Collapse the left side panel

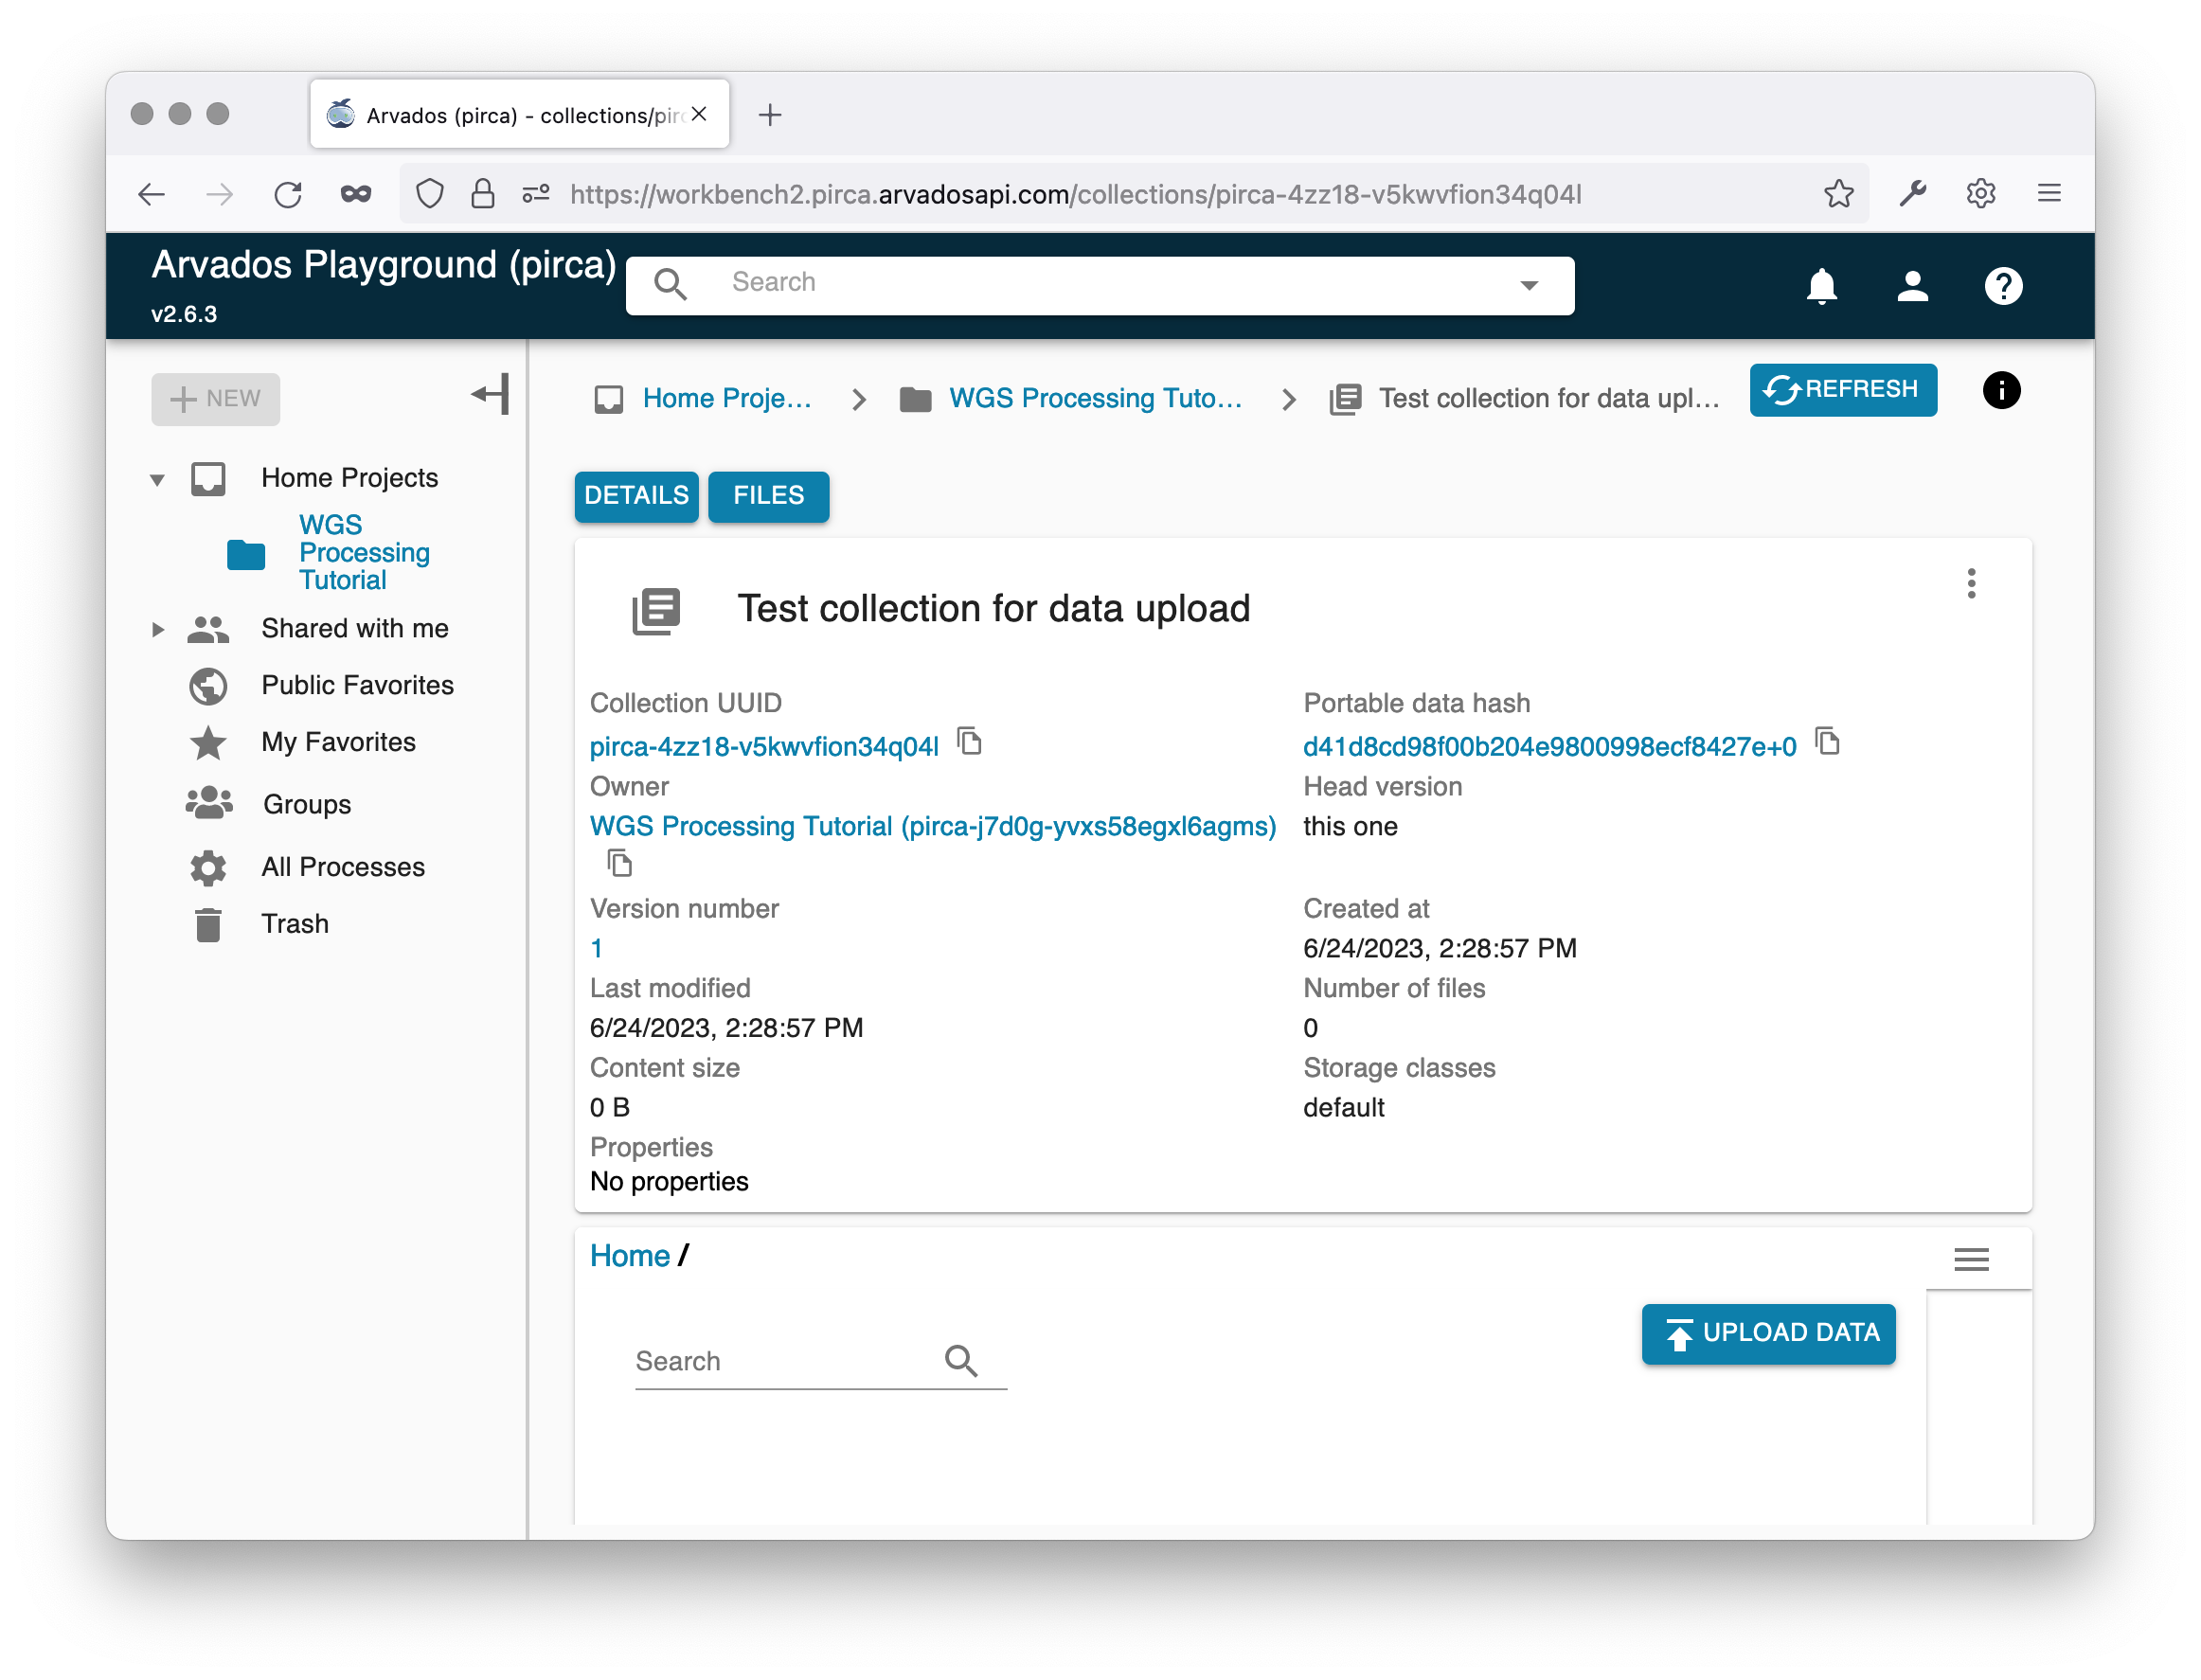490,394
